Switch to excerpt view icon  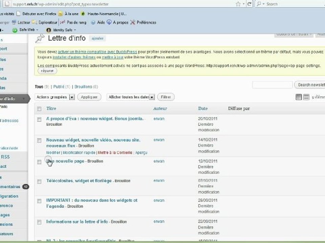point(306,97)
